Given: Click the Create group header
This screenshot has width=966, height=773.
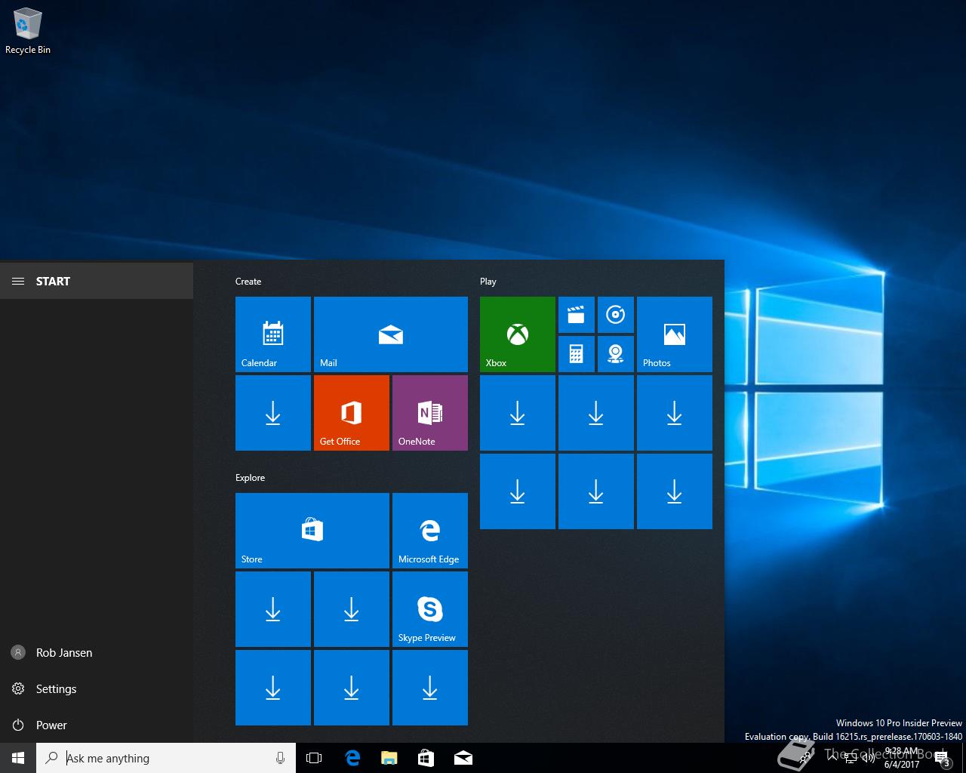Looking at the screenshot, I should (x=248, y=282).
